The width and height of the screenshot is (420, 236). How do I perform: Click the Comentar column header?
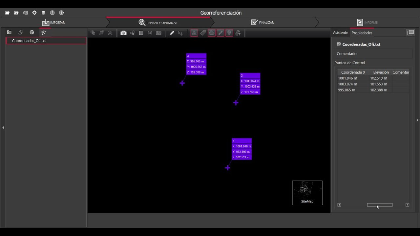tap(401, 72)
